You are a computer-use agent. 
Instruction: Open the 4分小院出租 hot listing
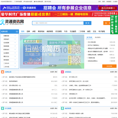click(92, 42)
